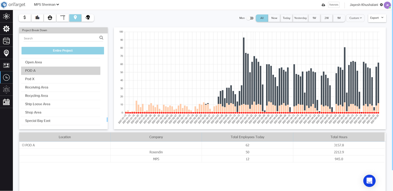Screen dimensions: 393x191
Task: Click the 945.0 hours value
Action: (x=339, y=159)
